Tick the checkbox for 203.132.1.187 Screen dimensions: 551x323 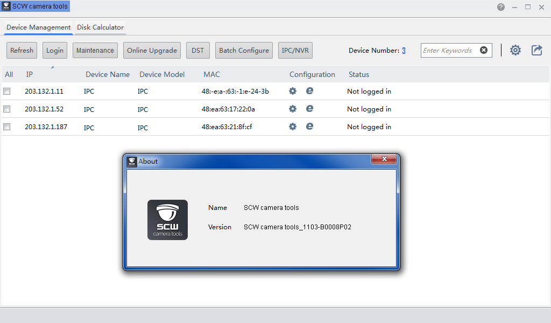6,127
